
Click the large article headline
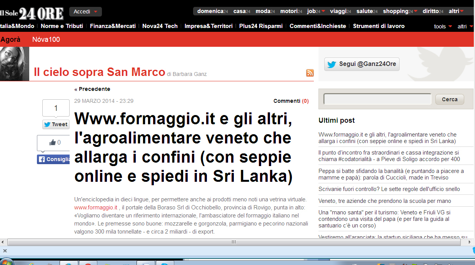click(x=183, y=148)
